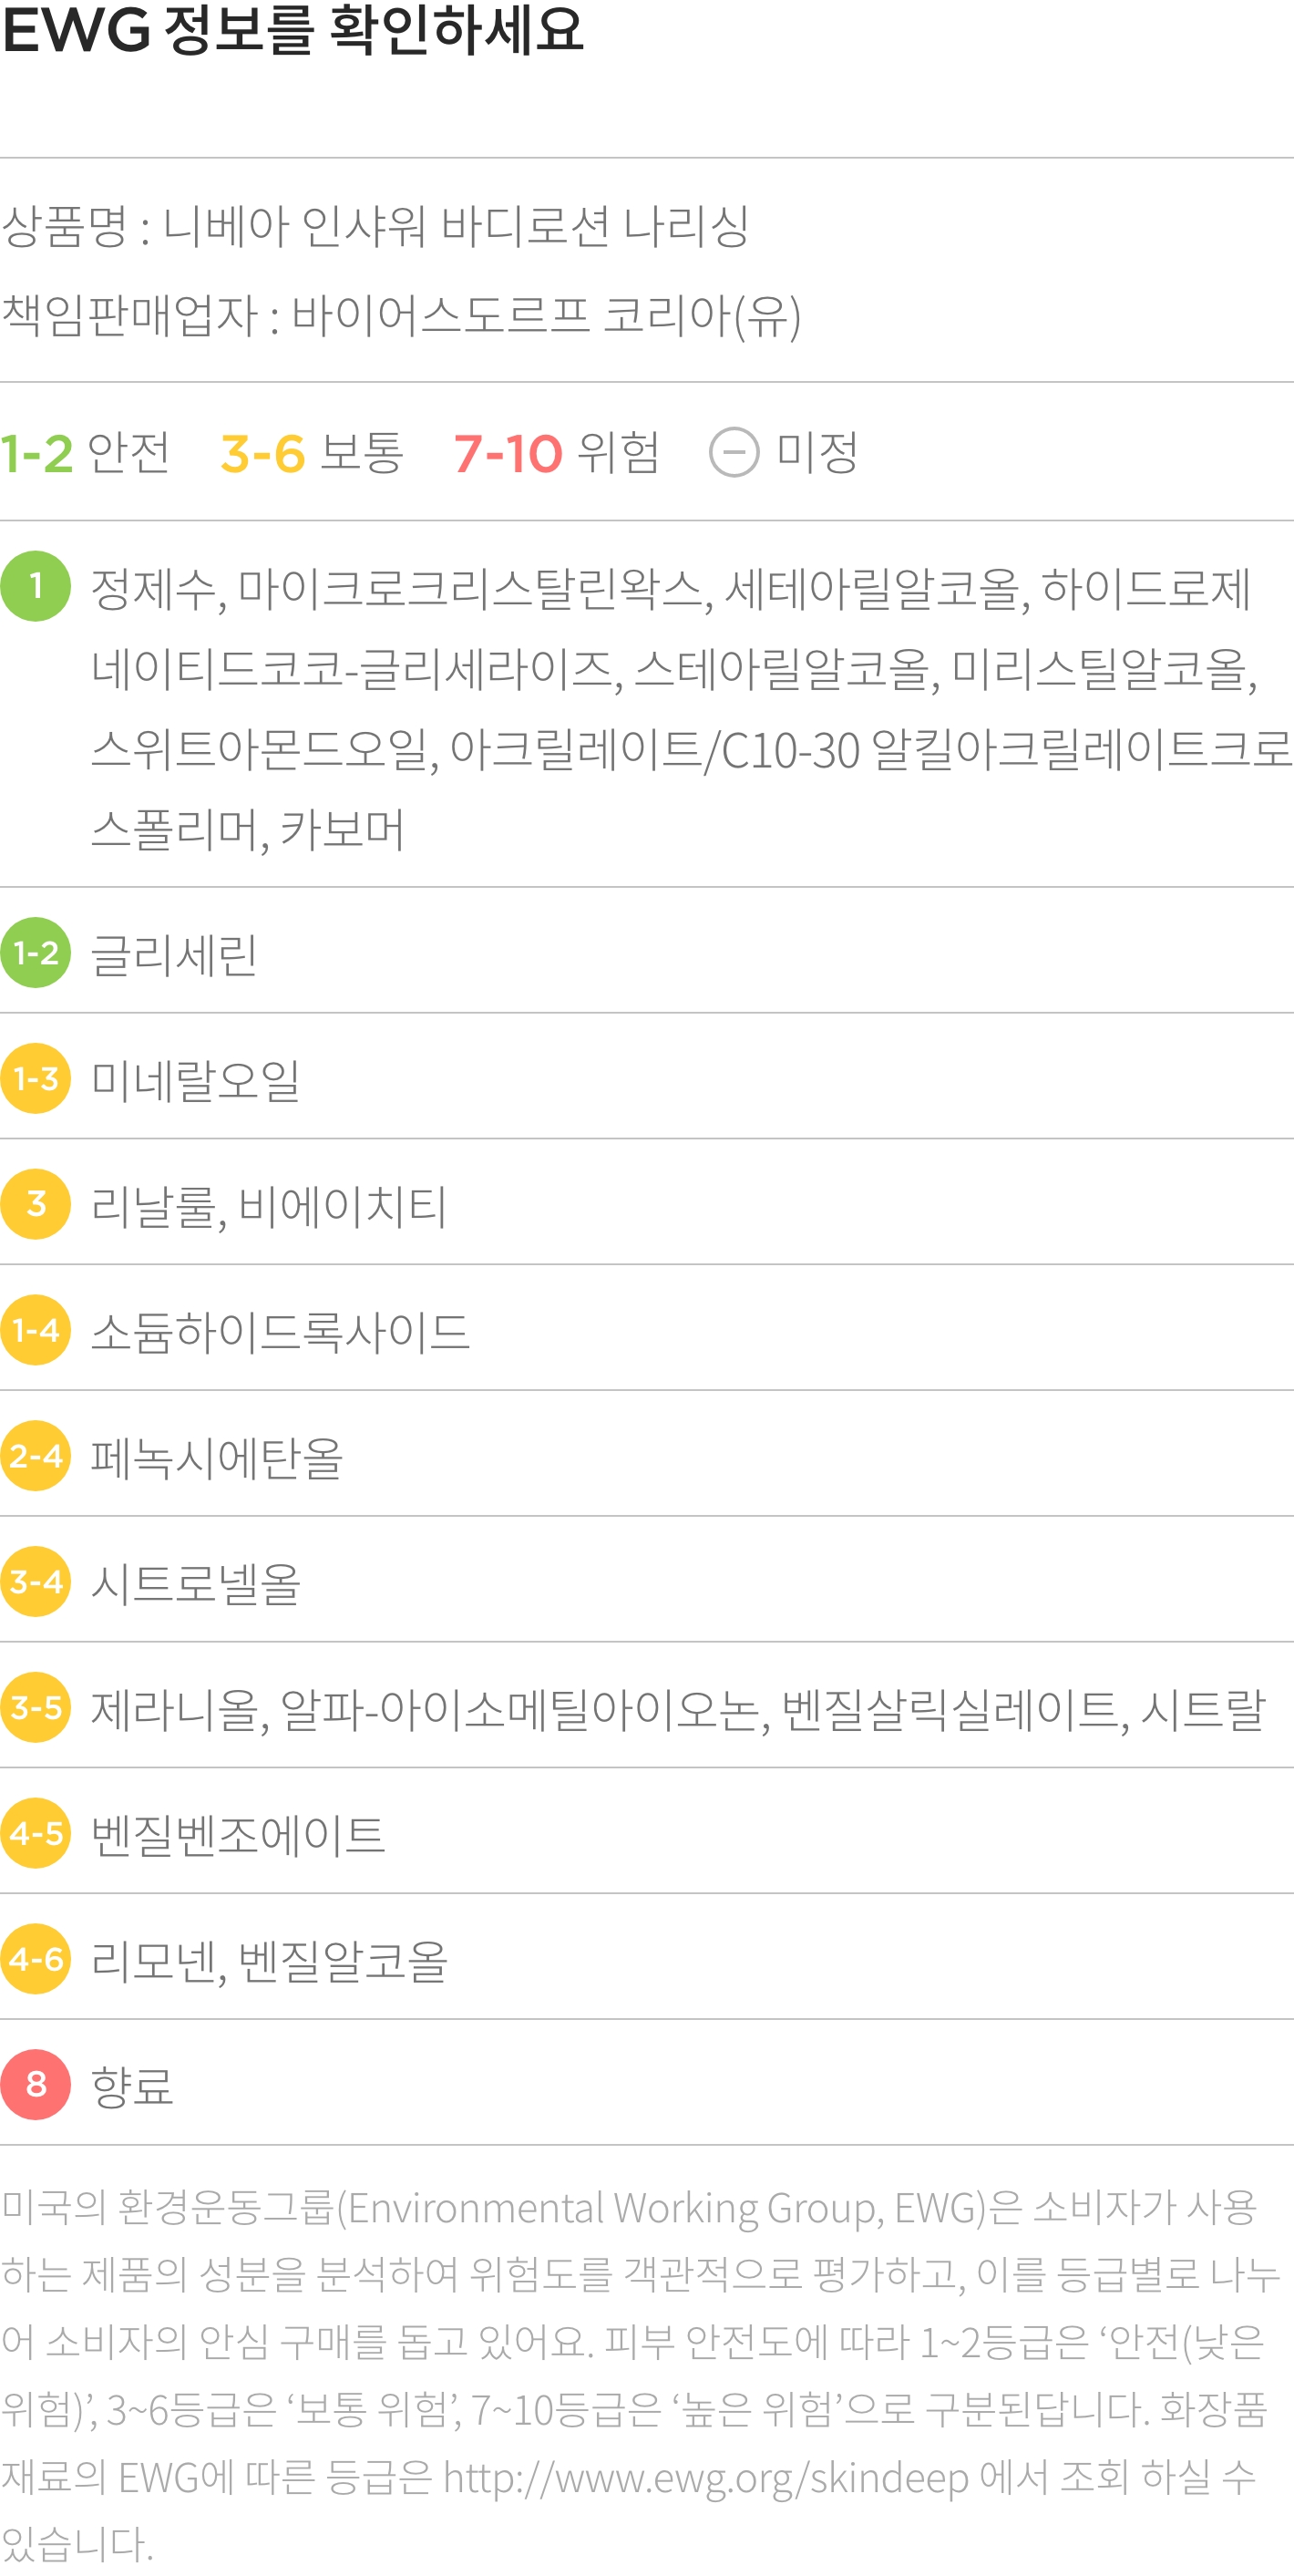Click the 3-5 badge beside 제라니올

[36, 1707]
